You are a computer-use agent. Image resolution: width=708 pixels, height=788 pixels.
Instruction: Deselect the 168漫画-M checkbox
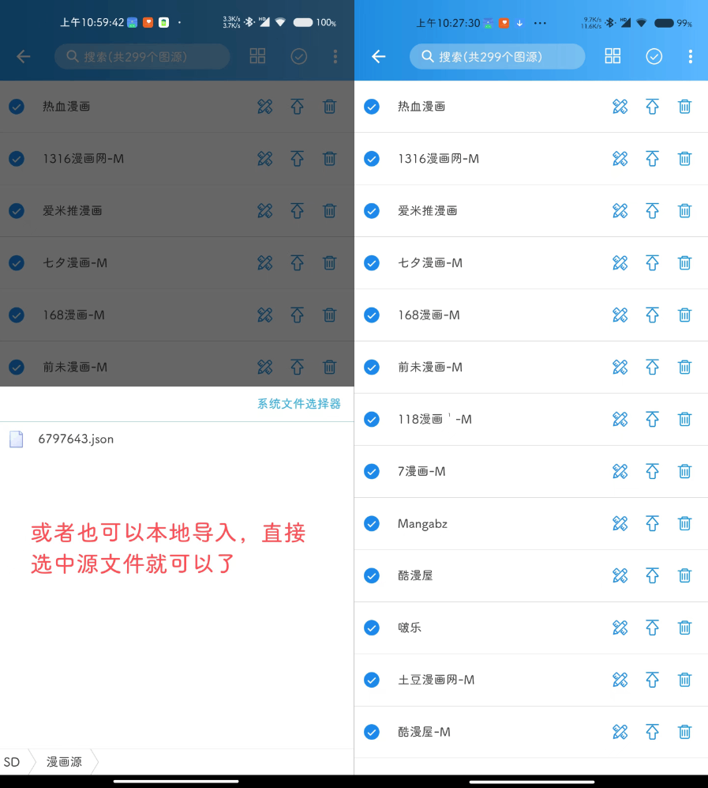(371, 315)
